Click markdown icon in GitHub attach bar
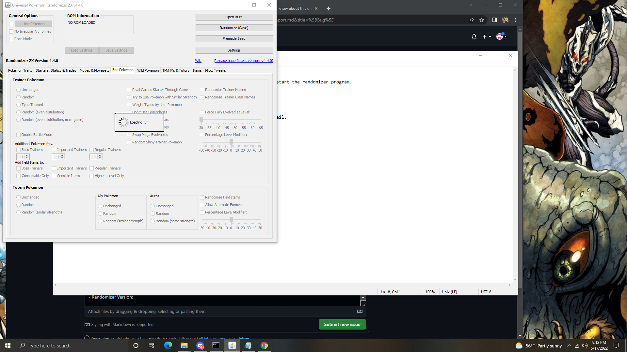 coord(360,311)
